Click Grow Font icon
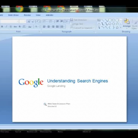 [29, 21]
